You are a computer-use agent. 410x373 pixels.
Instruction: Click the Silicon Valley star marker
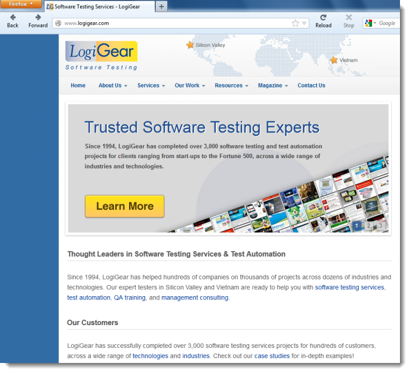(x=190, y=45)
